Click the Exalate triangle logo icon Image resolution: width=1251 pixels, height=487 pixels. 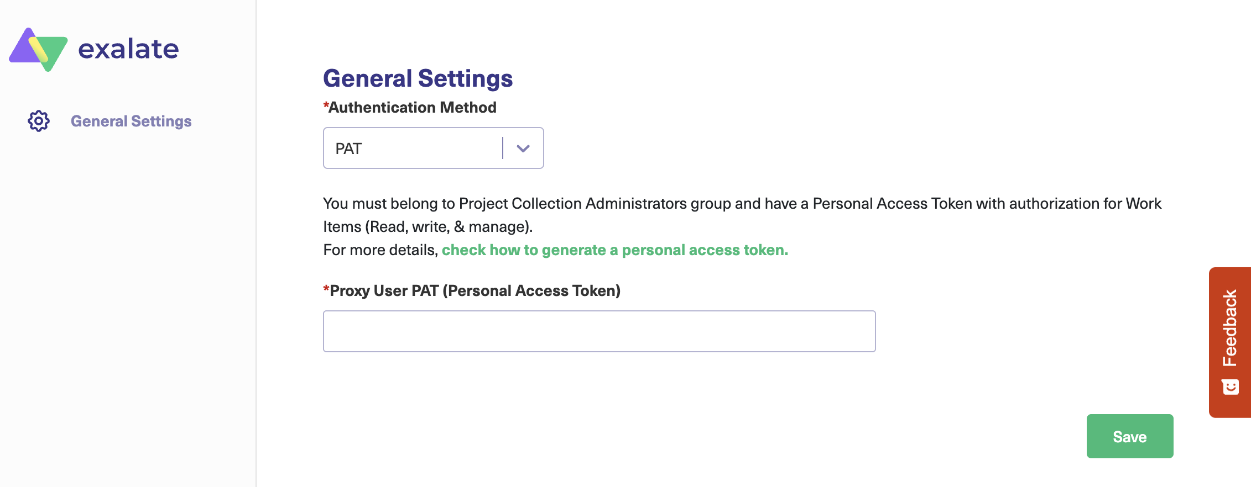pos(38,49)
